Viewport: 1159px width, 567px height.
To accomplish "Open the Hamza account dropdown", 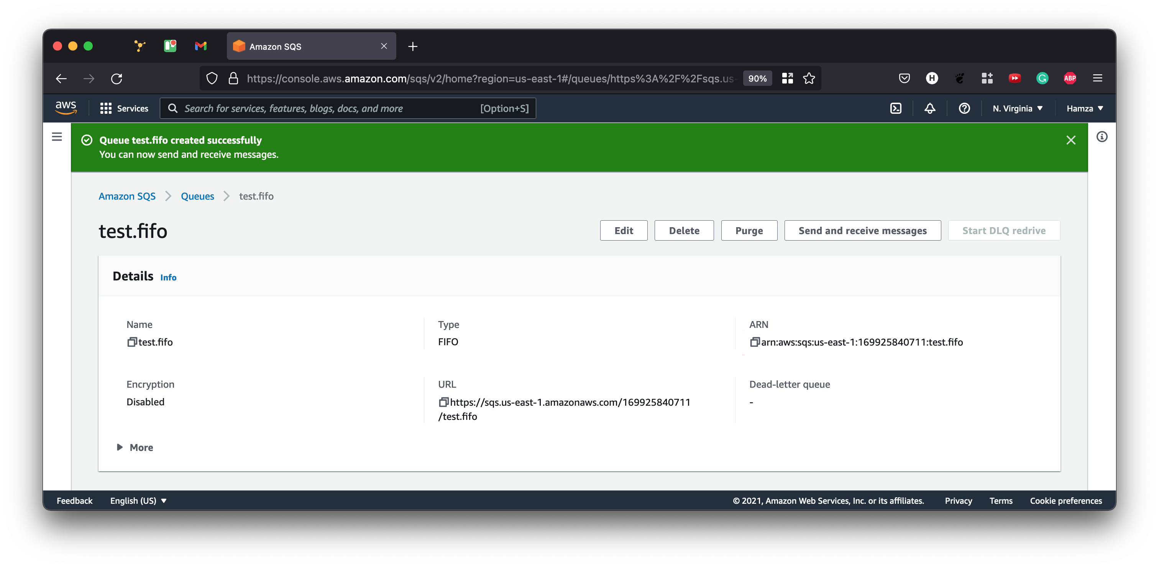I will [1085, 108].
